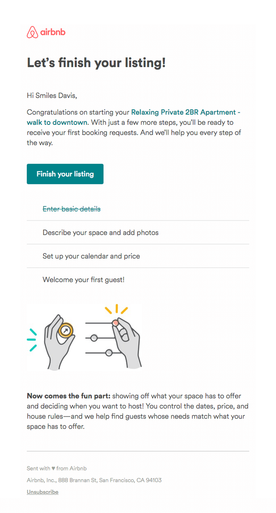
Task: Click the Let's finish your listing heading
Action: [x=96, y=63]
